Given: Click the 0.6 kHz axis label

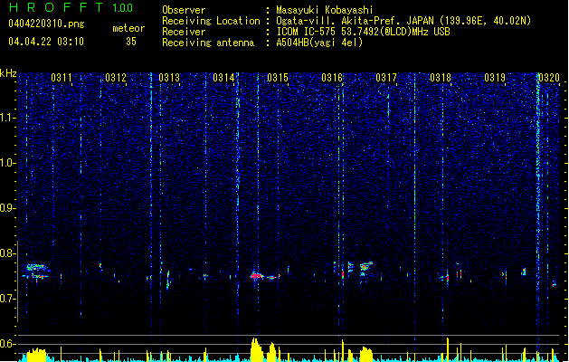Looking at the screenshot, I should coord(8,344).
